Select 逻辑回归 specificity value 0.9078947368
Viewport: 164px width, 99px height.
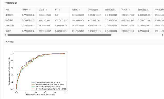pos(128,15)
